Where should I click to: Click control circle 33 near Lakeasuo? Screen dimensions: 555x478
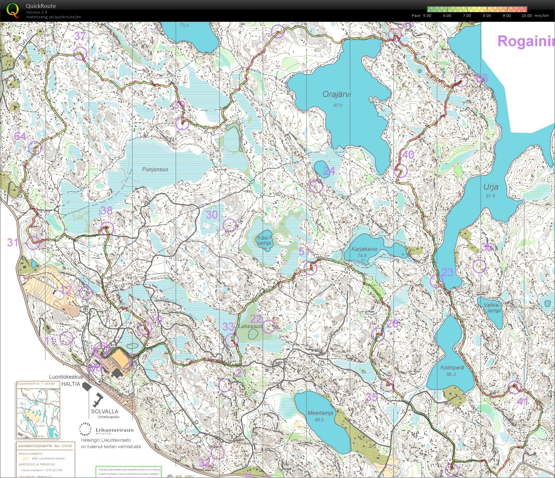[x=232, y=340]
